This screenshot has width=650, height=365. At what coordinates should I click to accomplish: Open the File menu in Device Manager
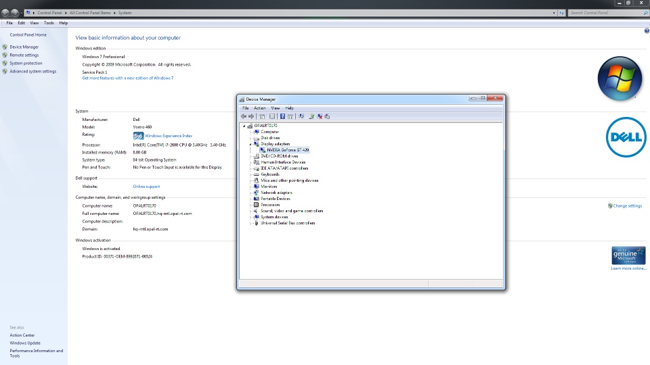click(245, 108)
